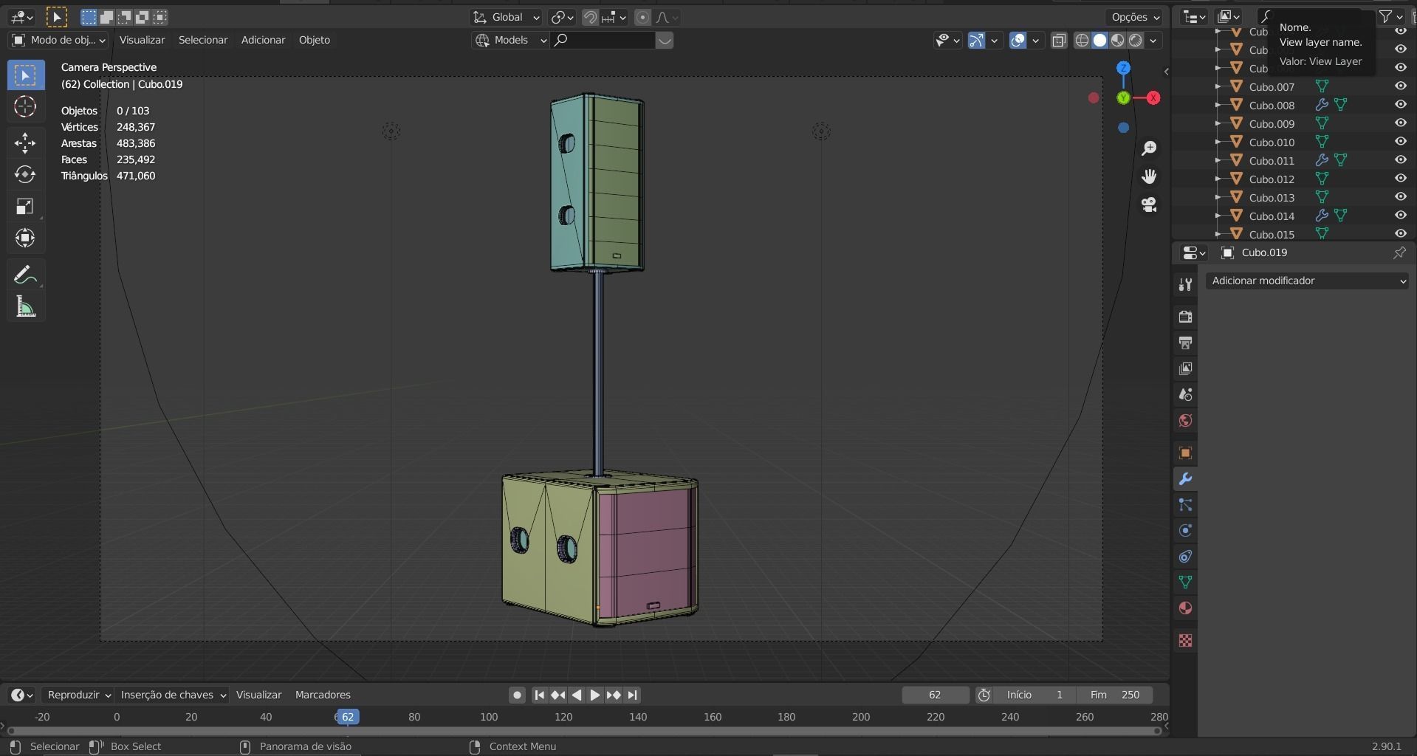Open the Render properties tab
This screenshot has height=756, width=1417.
pos(1185,317)
